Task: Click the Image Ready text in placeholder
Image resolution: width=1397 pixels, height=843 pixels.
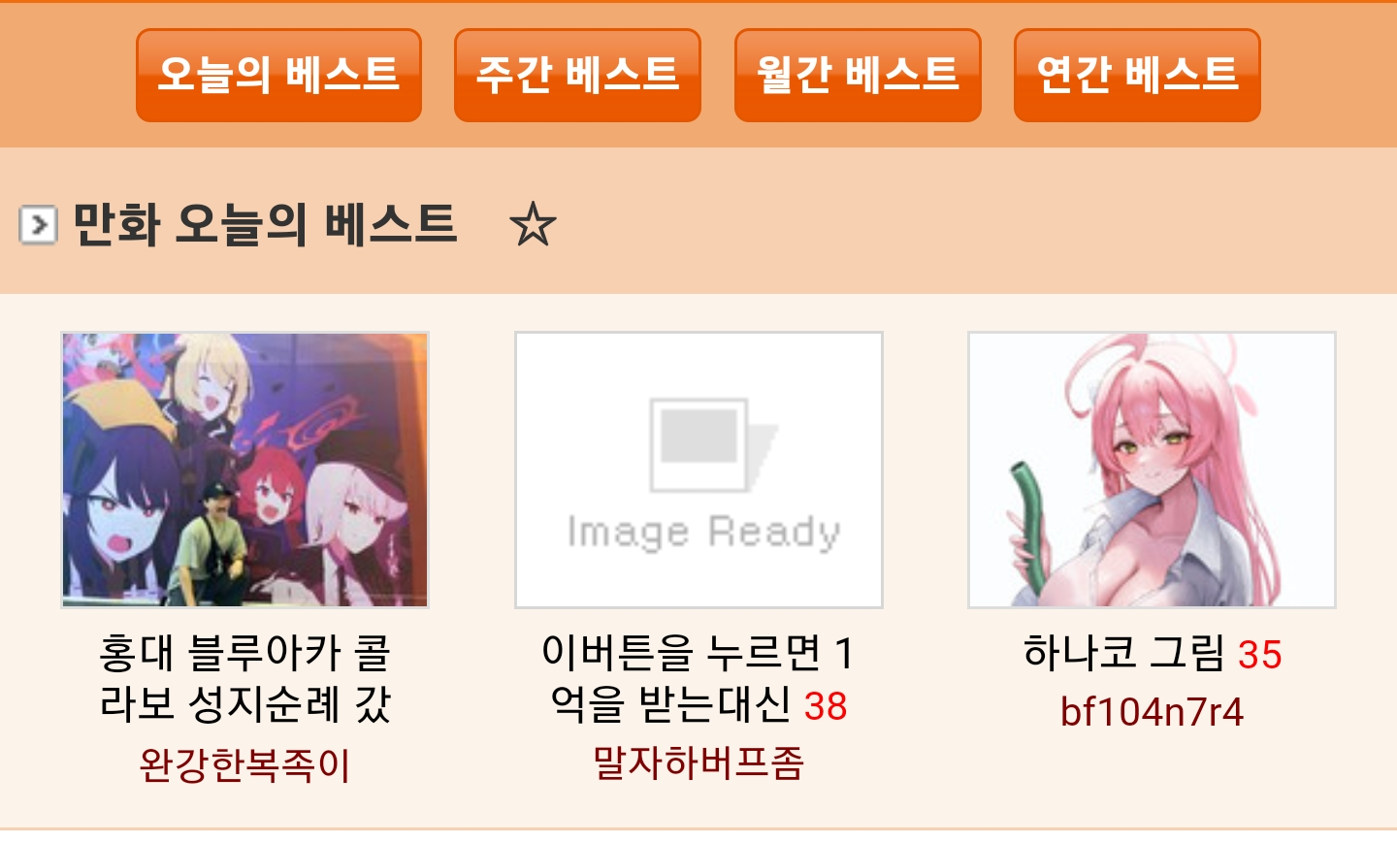Action: coord(704,532)
